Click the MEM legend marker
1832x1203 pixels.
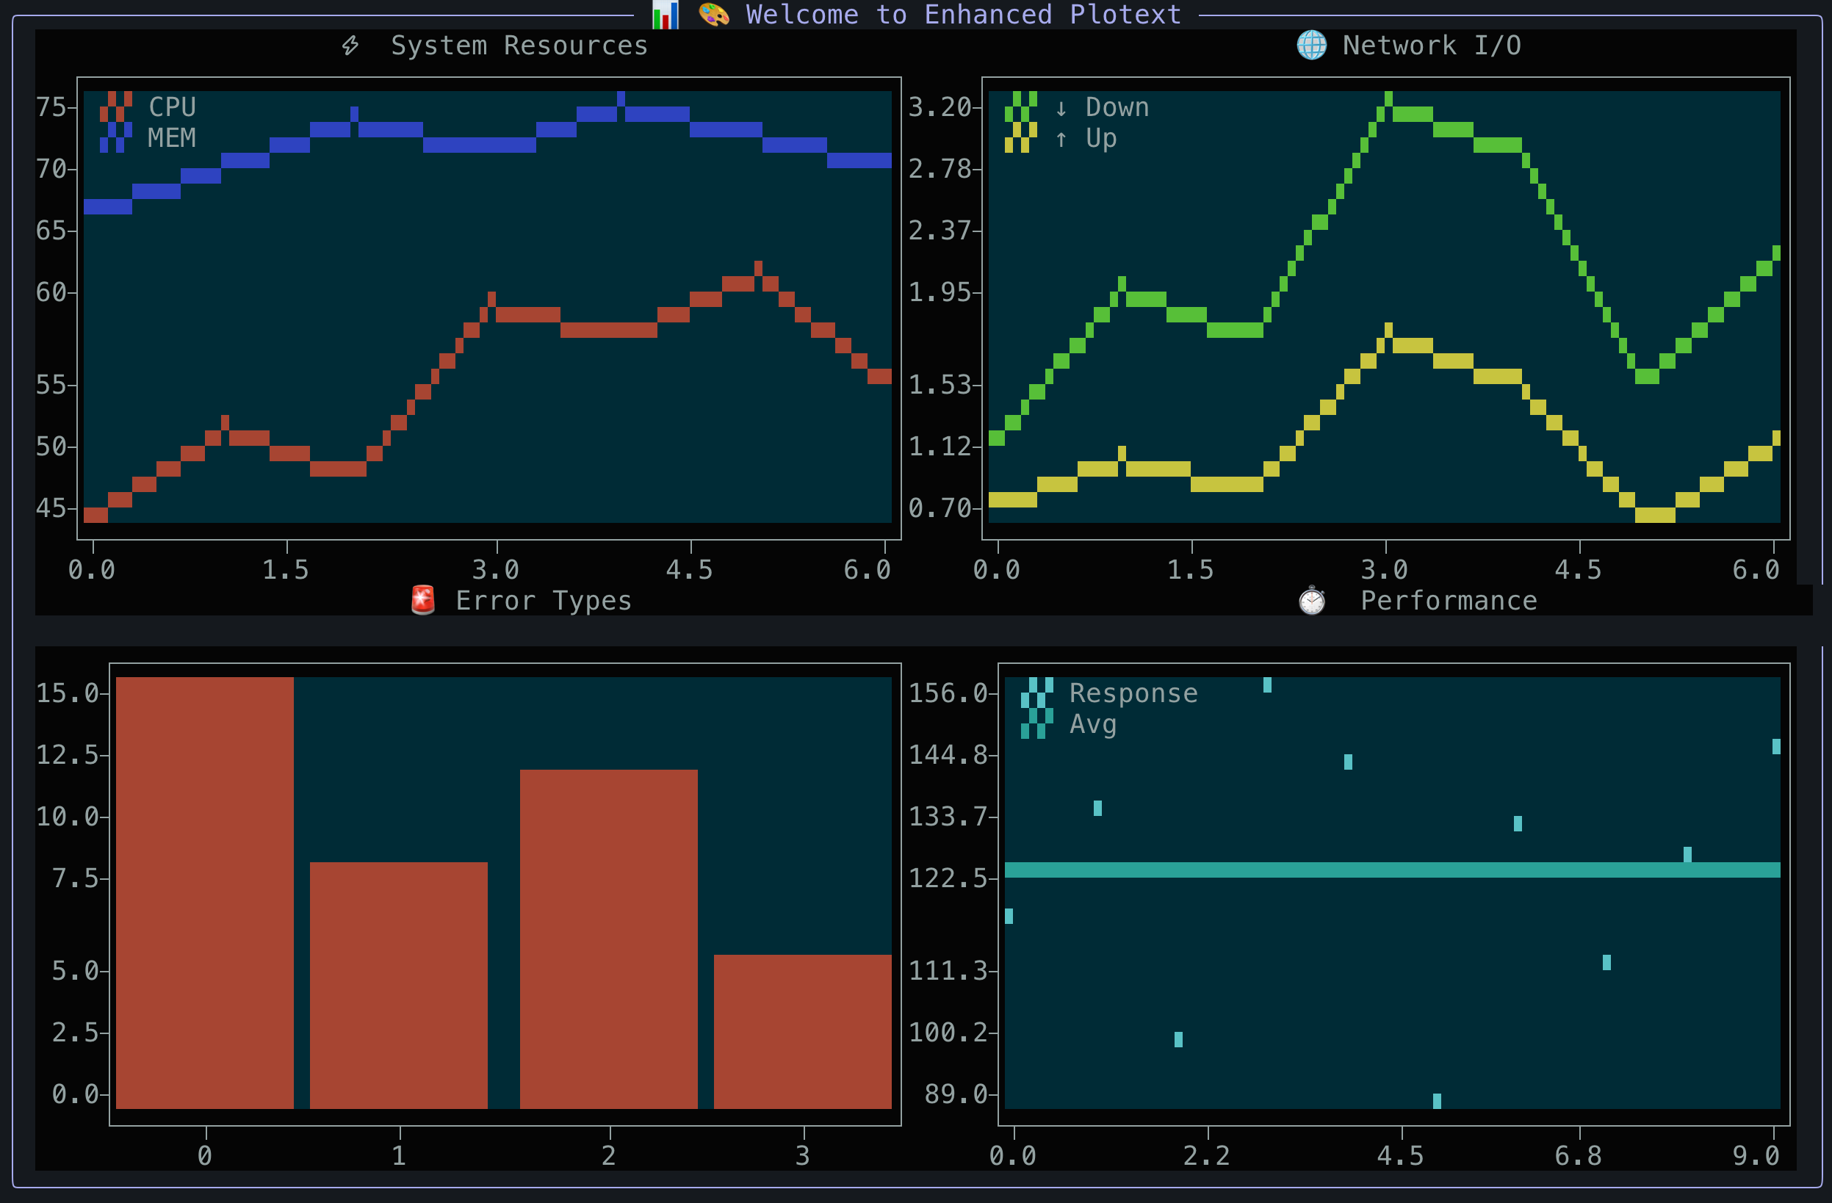[115, 138]
